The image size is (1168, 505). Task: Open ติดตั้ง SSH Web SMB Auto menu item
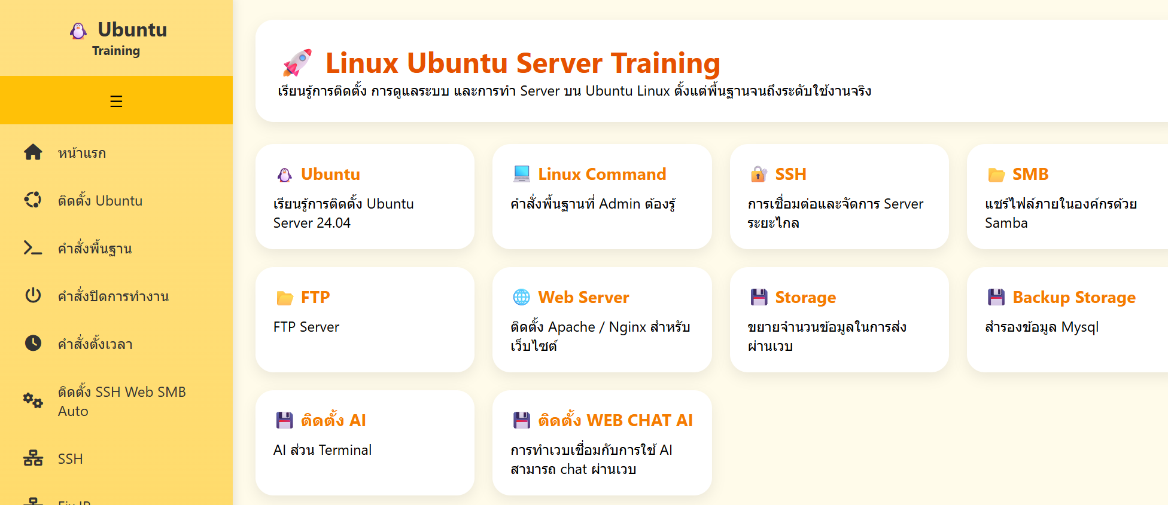(116, 401)
